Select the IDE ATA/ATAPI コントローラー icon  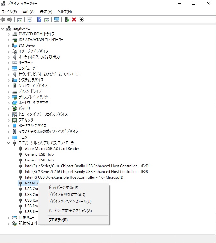tap(15, 40)
